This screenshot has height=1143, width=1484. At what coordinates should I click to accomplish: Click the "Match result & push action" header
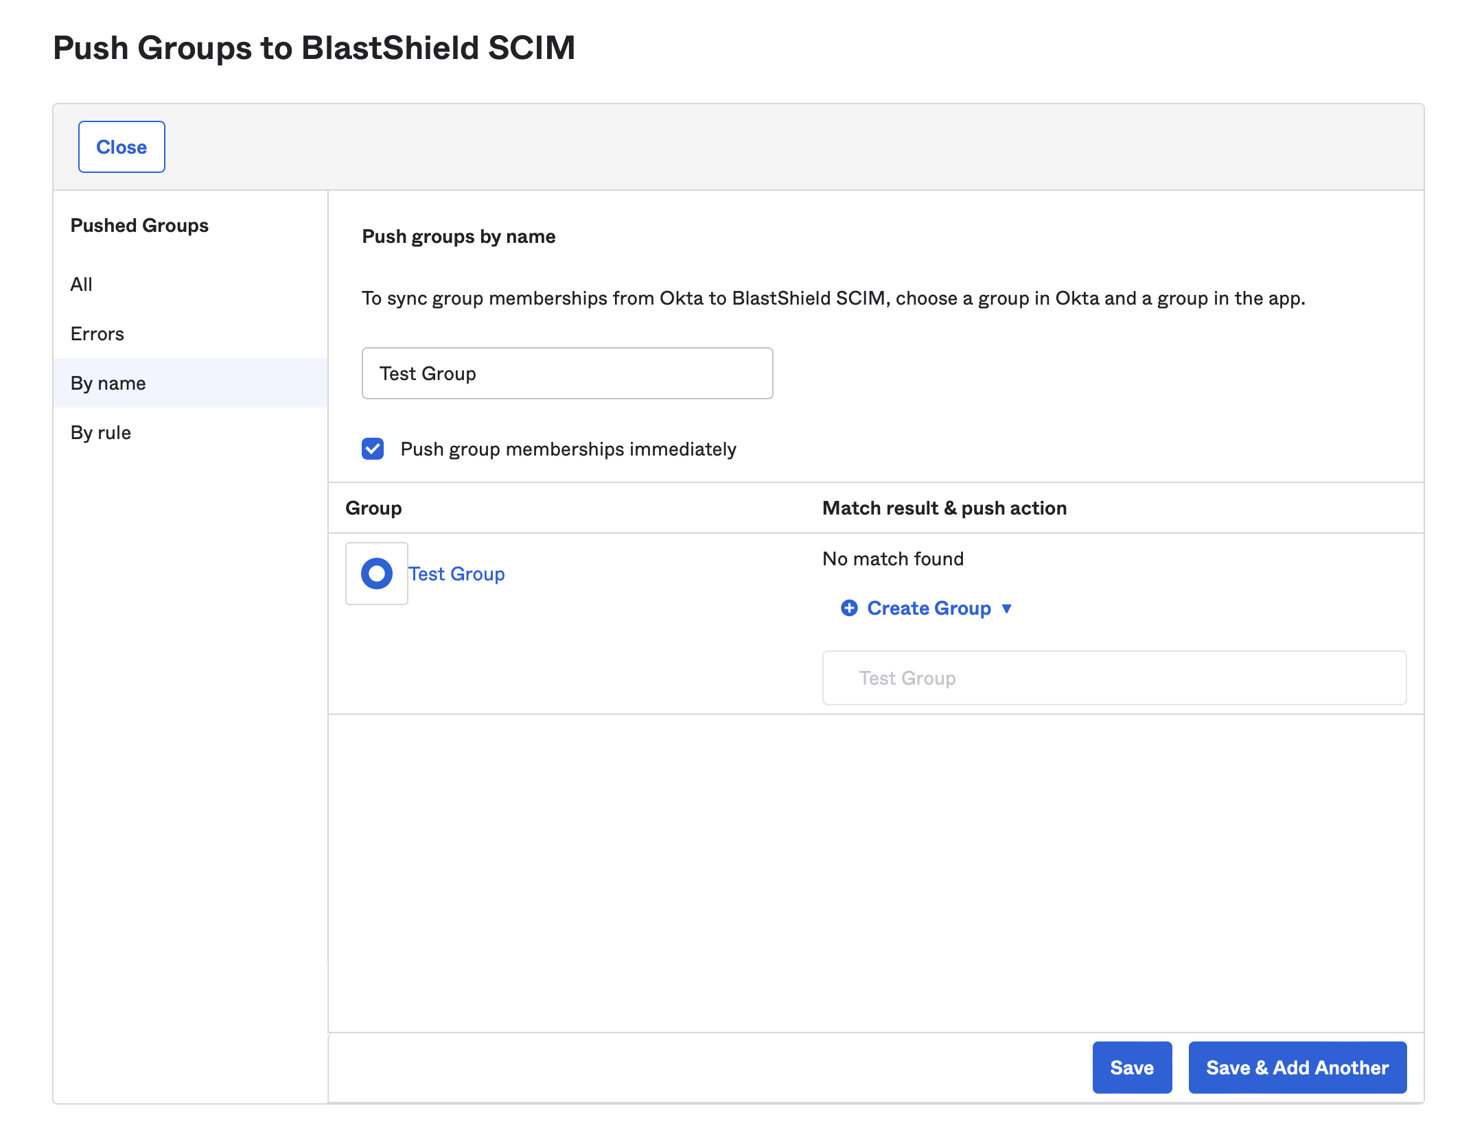coord(944,508)
